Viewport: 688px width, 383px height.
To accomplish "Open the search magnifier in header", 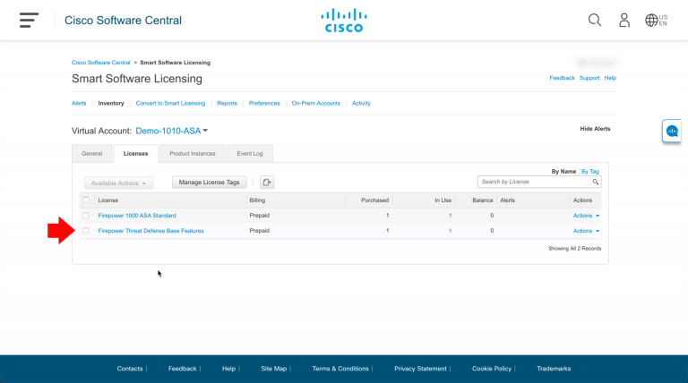I will click(595, 20).
